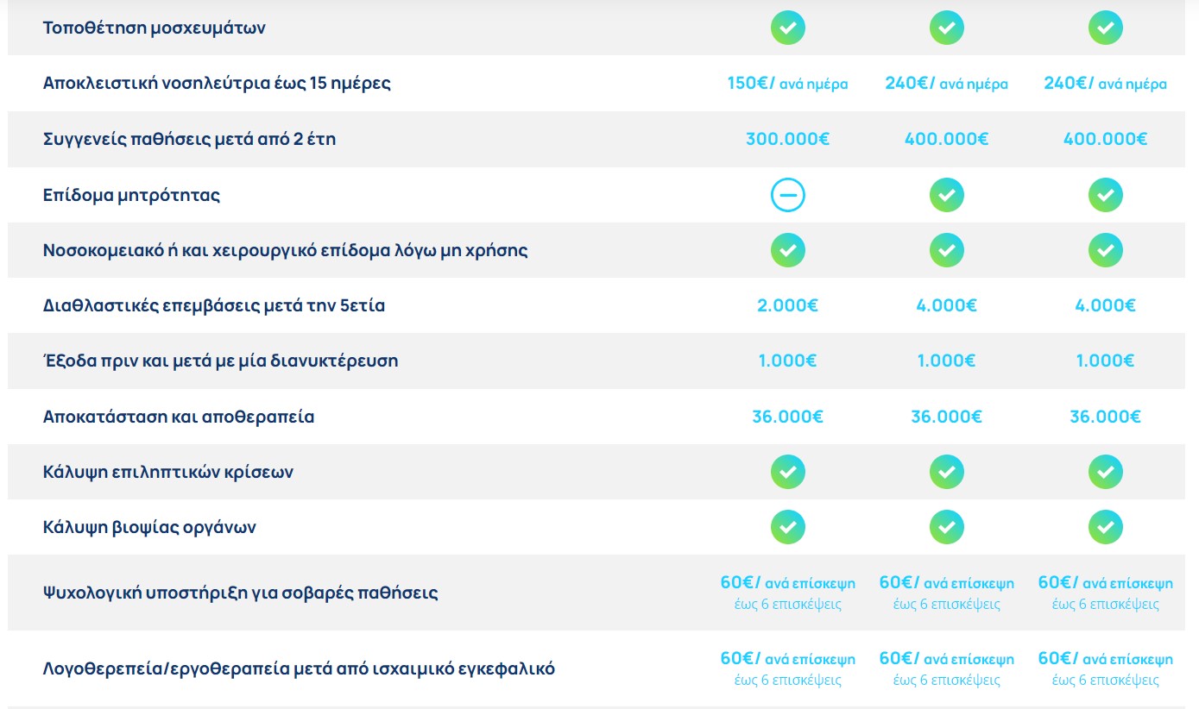Click the Λογοθεραπεία/εργοθεραπεία row label
Viewport: 1199px width, 709px height.
(x=299, y=668)
